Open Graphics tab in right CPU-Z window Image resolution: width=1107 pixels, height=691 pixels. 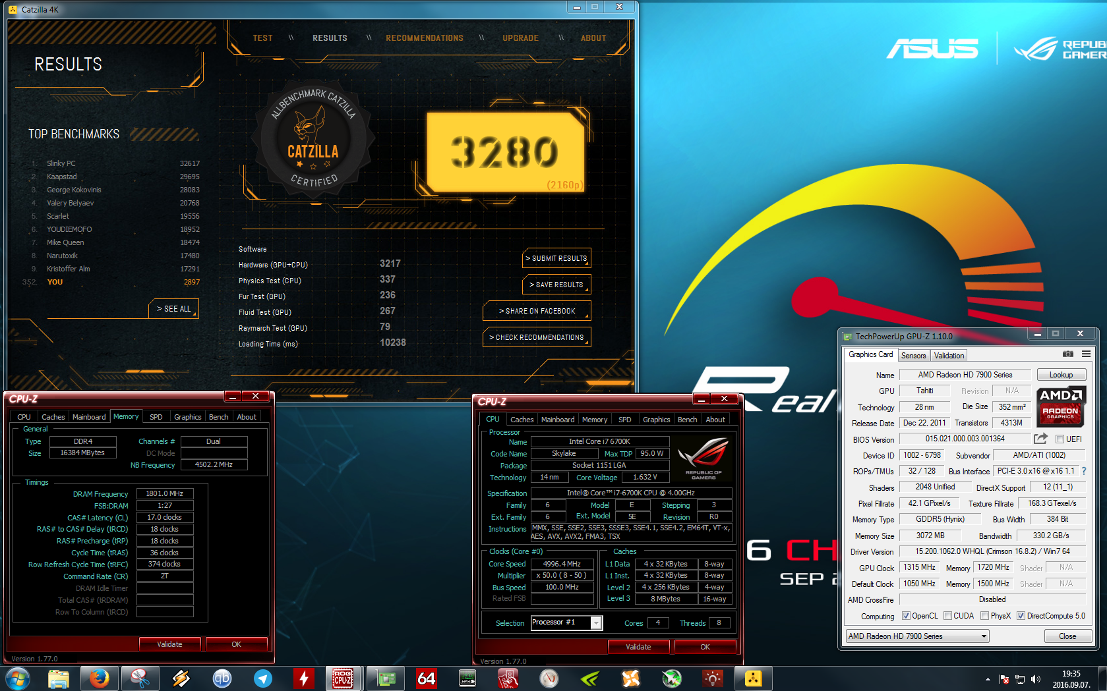[656, 420]
